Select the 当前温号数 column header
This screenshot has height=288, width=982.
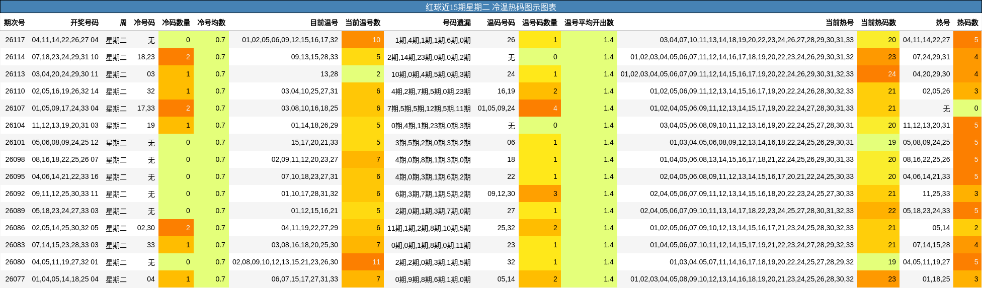tap(363, 23)
